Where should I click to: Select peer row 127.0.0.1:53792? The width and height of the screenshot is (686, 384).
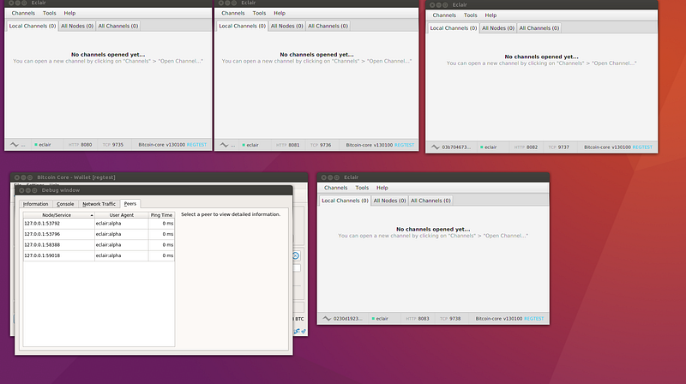pyautogui.click(x=99, y=224)
